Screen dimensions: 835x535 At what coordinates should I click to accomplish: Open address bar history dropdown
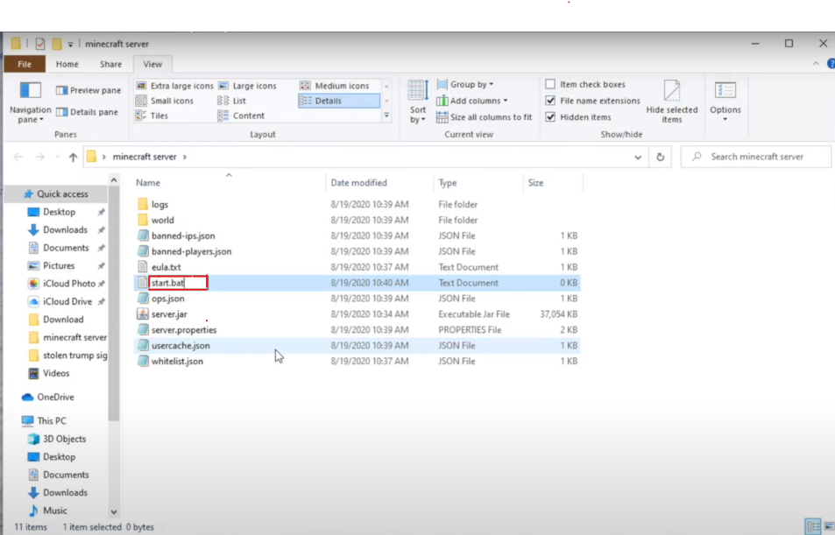(638, 157)
